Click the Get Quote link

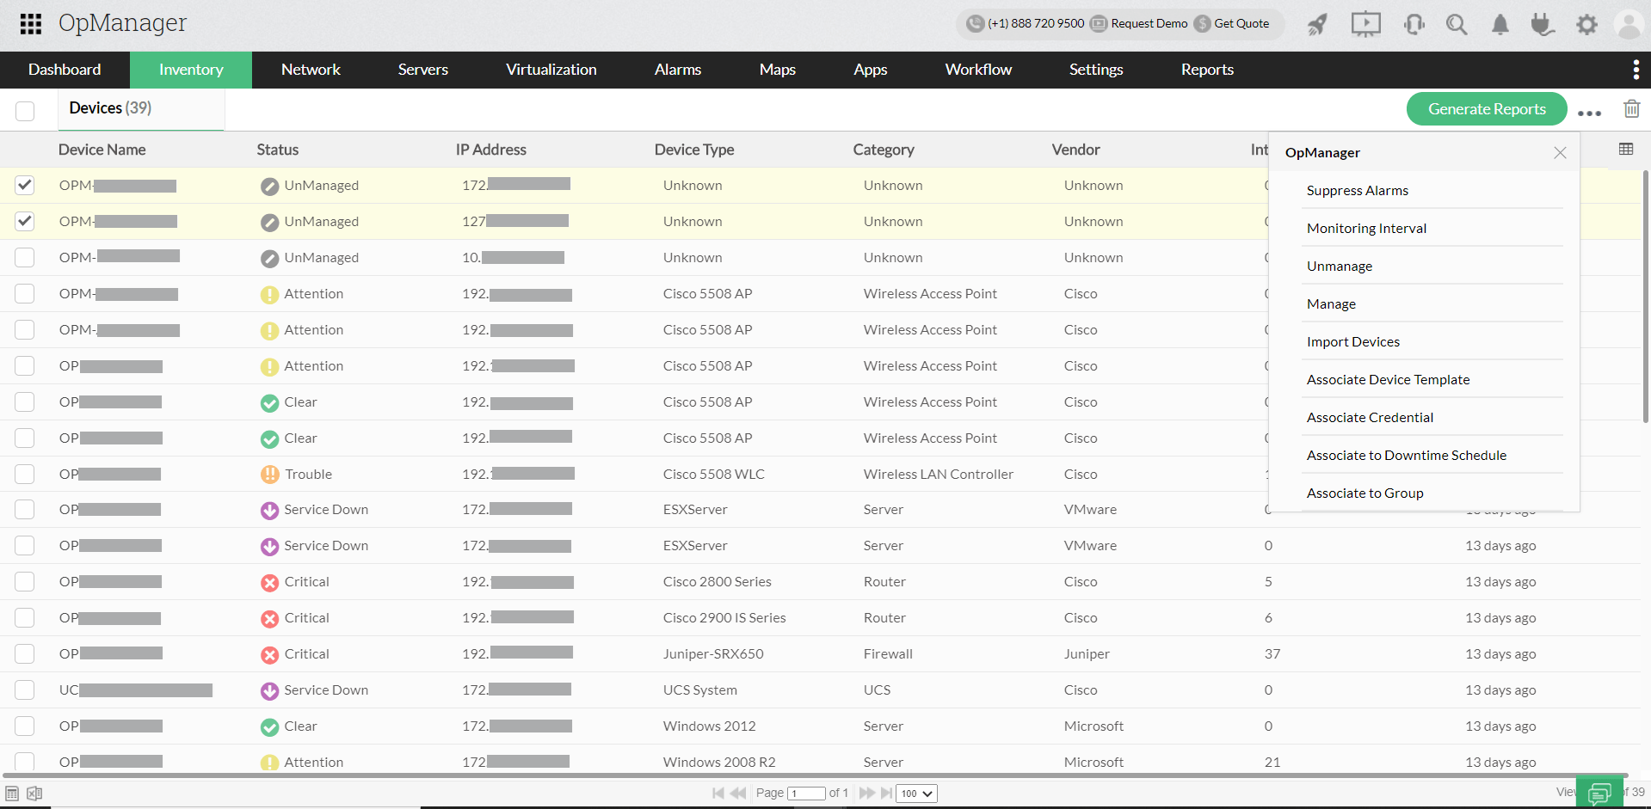point(1232,24)
